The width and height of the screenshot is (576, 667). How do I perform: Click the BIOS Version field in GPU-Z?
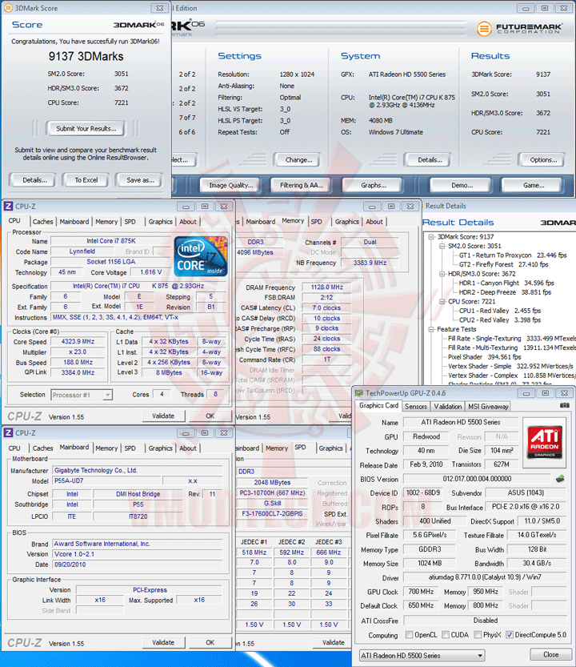pos(477,479)
